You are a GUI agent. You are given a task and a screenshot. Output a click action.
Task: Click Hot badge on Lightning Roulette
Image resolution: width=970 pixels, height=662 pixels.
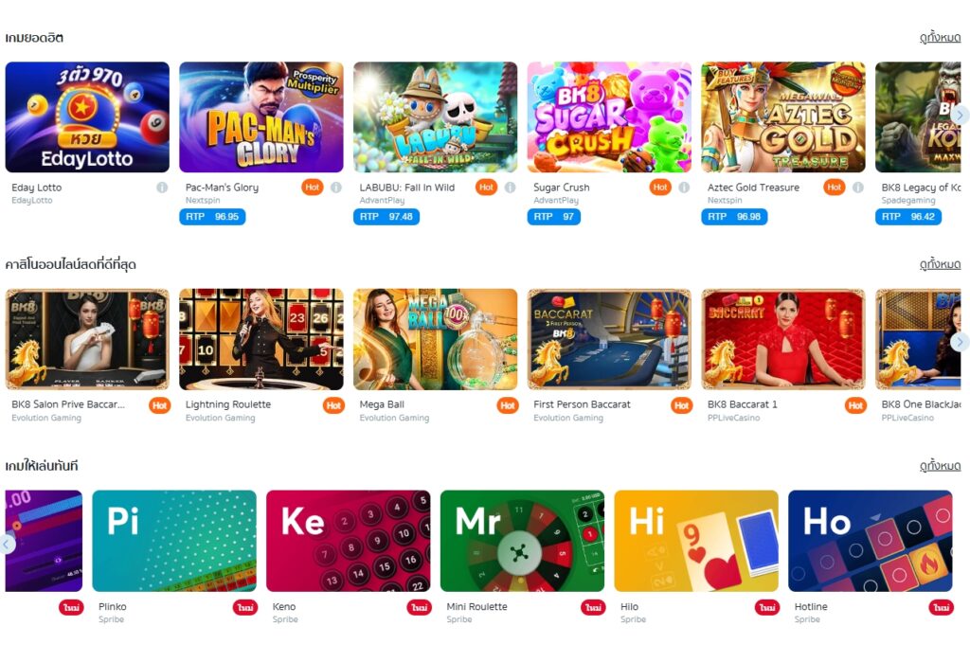coord(334,405)
